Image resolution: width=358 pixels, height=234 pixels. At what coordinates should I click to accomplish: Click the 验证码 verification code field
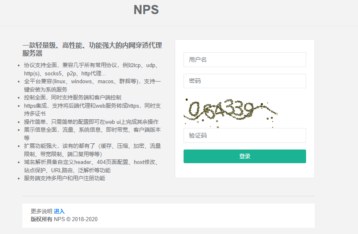coord(245,135)
